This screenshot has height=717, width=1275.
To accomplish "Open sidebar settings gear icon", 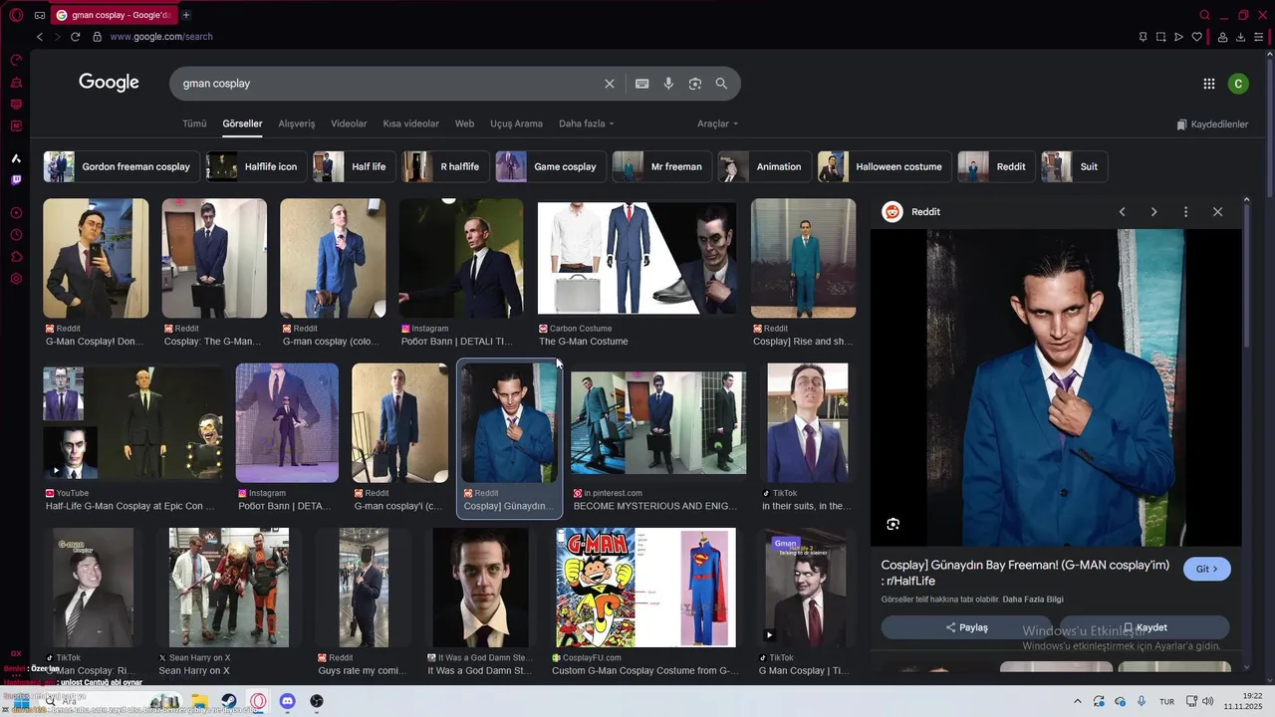I will (16, 279).
